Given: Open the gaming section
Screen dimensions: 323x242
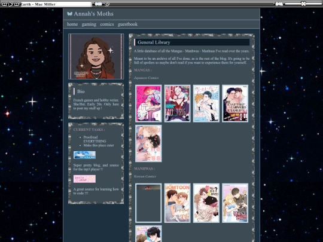Looking at the screenshot, I should 89,24.
